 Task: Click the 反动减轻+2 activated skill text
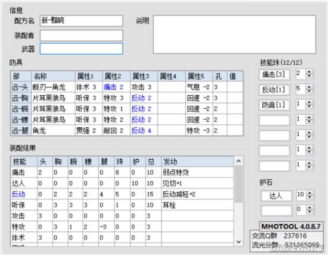(x=179, y=194)
